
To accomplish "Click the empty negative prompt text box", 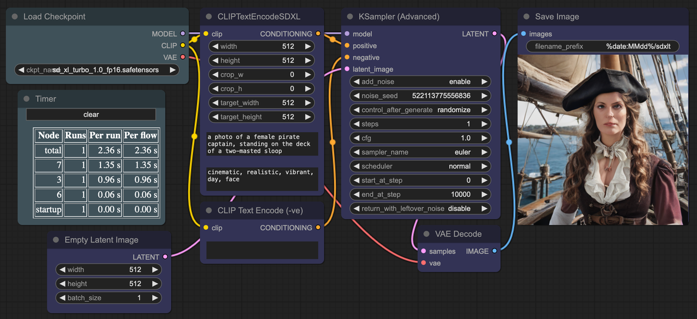I will point(262,250).
